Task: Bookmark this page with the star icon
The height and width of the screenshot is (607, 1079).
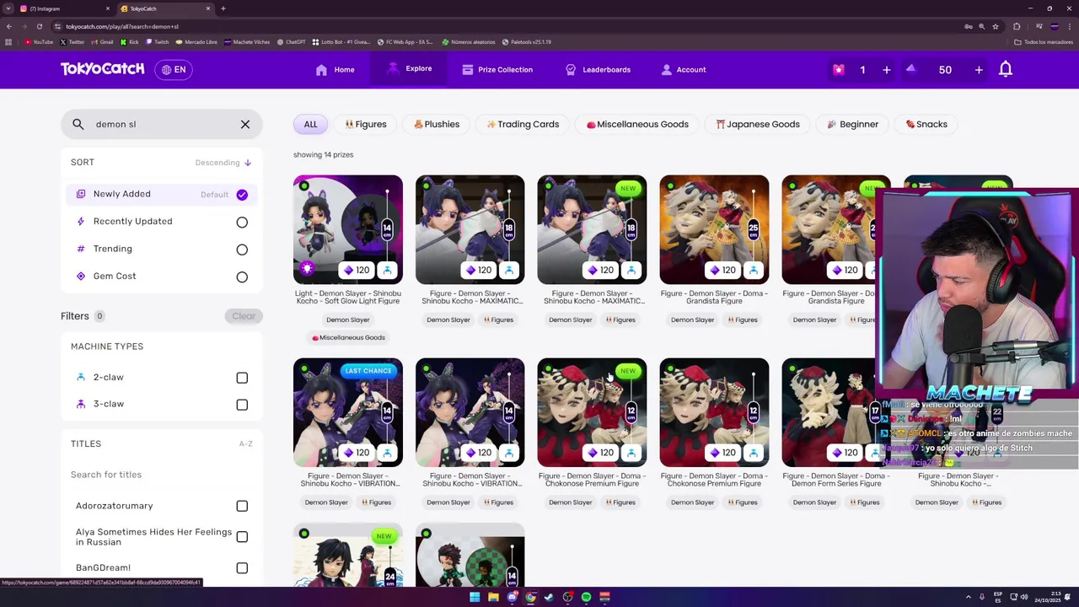Action: [996, 26]
